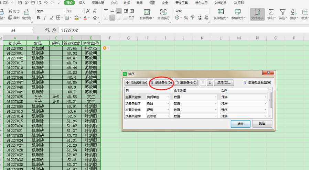Select the Format Painter (格式刷)
Image resolution: width=309 pixels, height=170 pixels.
(x=26, y=14)
